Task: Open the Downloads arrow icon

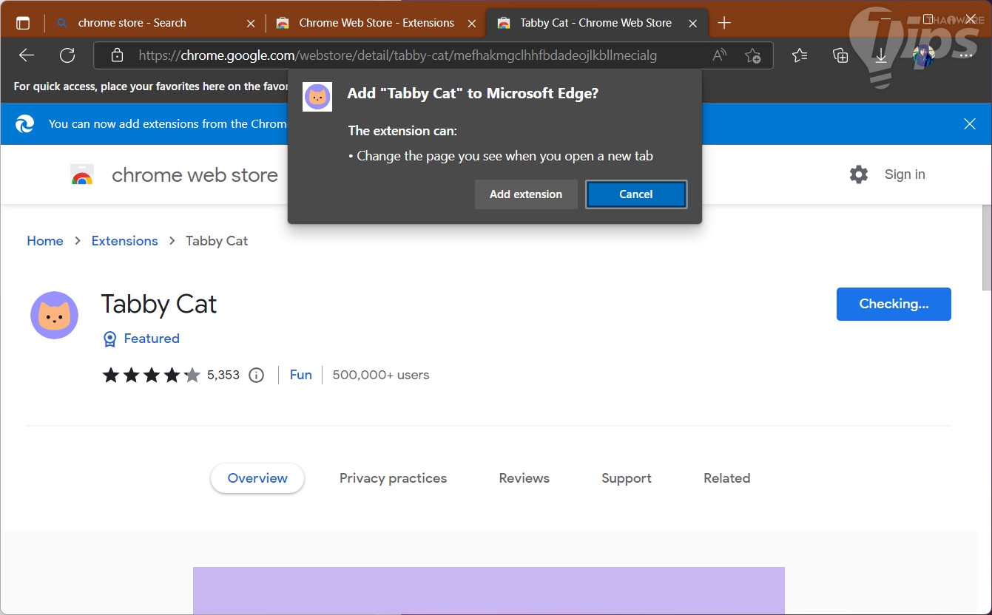Action: [880, 55]
